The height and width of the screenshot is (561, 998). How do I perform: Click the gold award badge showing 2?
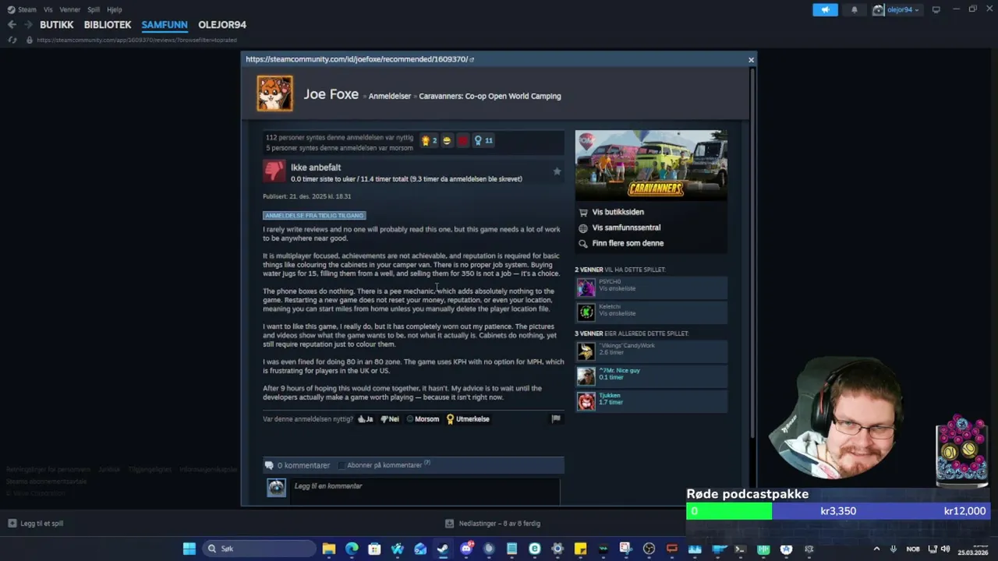coord(429,140)
